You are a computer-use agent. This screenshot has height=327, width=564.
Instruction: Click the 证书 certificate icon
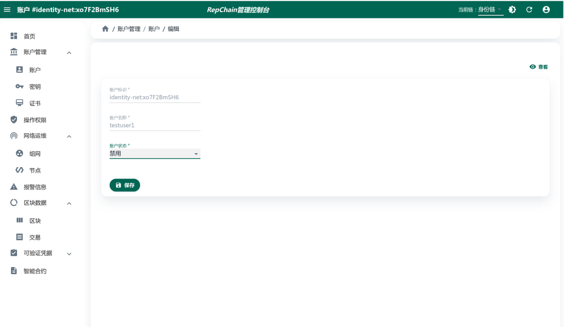pos(19,103)
